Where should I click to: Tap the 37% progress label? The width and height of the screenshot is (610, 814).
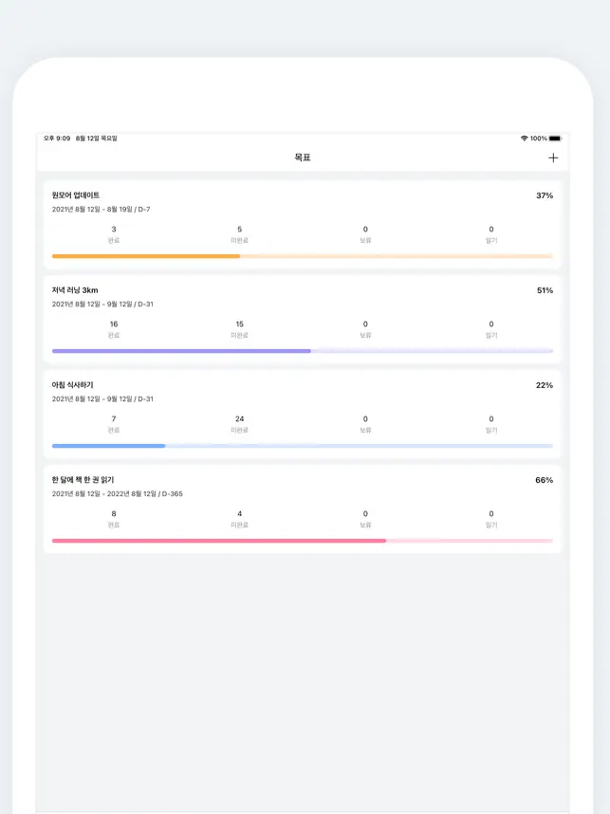(x=544, y=195)
